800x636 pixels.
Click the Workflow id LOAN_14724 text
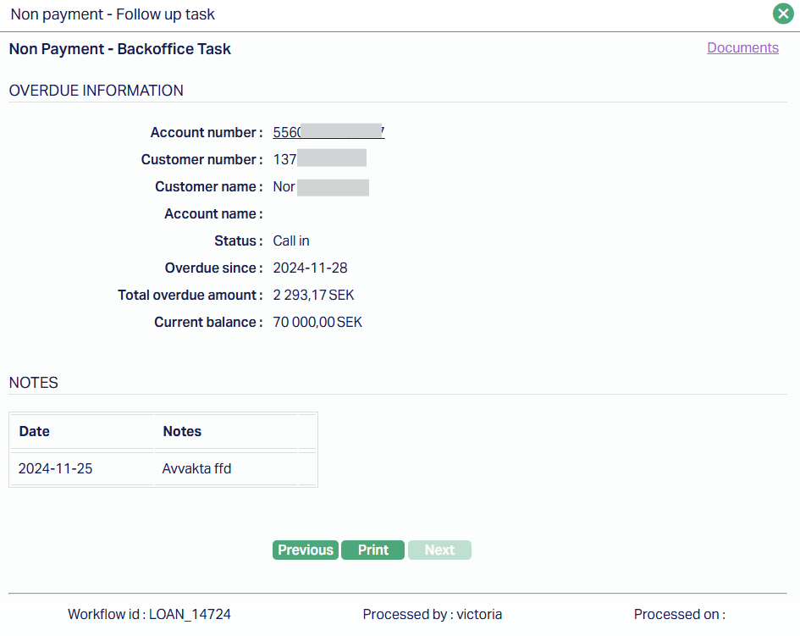pyautogui.click(x=149, y=614)
